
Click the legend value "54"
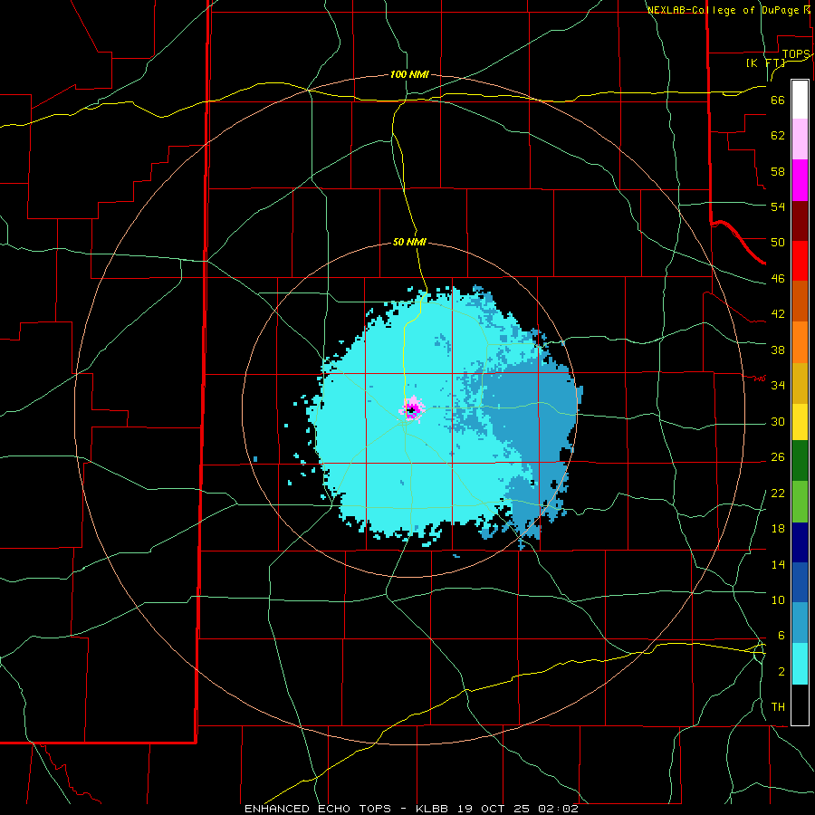(x=778, y=206)
